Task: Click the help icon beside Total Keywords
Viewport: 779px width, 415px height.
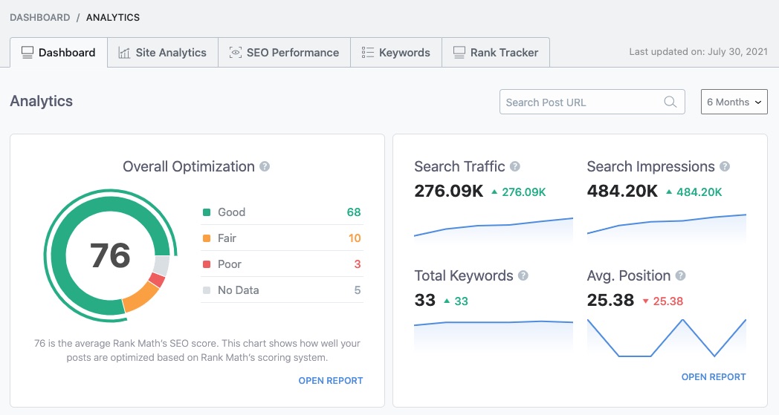Action: [x=523, y=276]
